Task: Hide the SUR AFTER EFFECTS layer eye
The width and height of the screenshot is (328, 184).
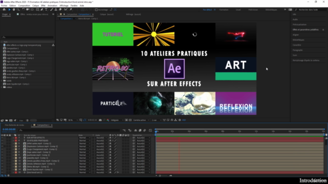Action: click(2, 137)
